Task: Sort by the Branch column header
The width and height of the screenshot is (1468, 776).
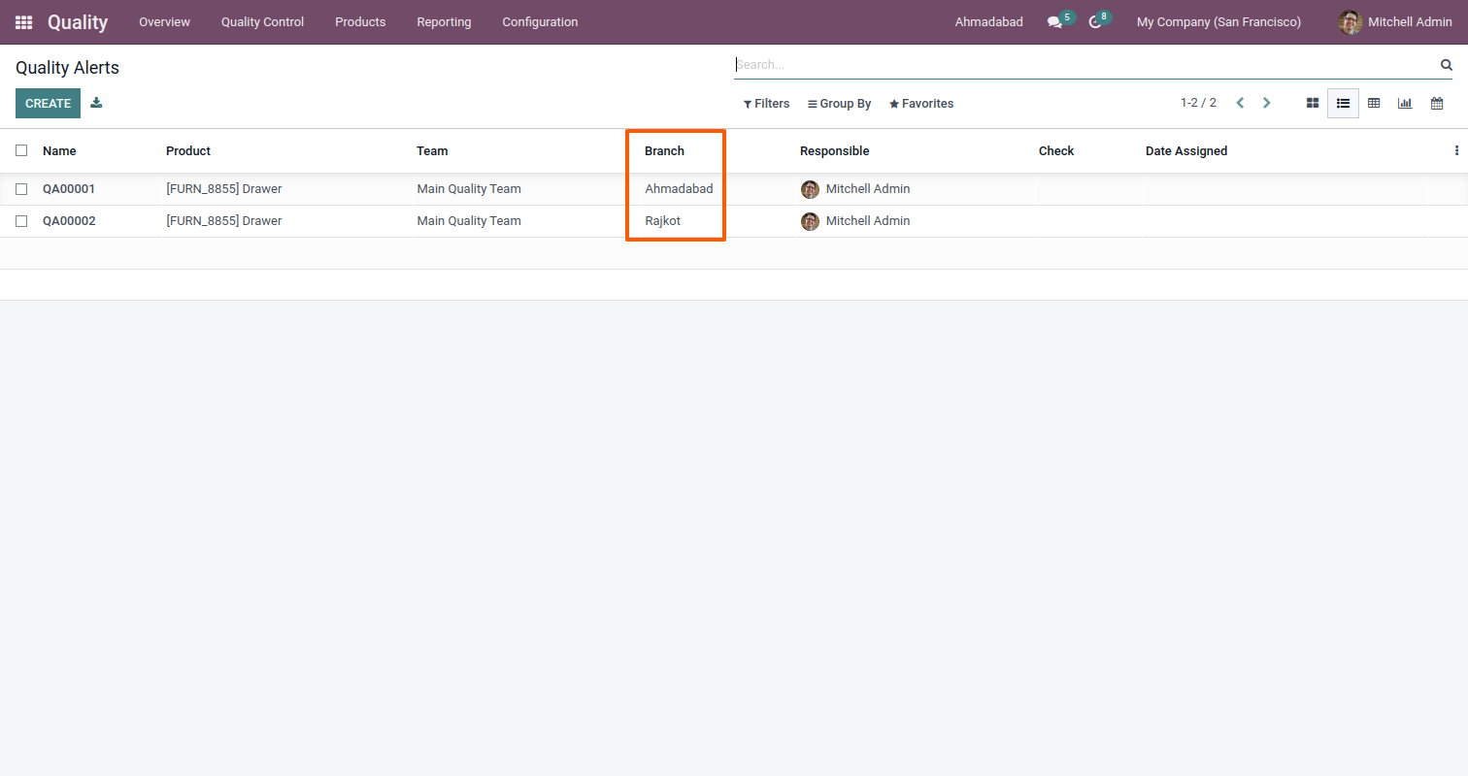Action: [x=664, y=150]
